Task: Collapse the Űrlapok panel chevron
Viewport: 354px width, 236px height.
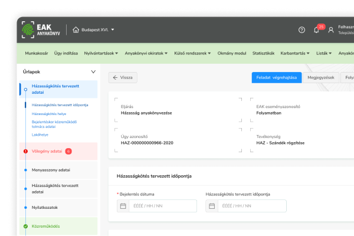Action: coord(93,72)
